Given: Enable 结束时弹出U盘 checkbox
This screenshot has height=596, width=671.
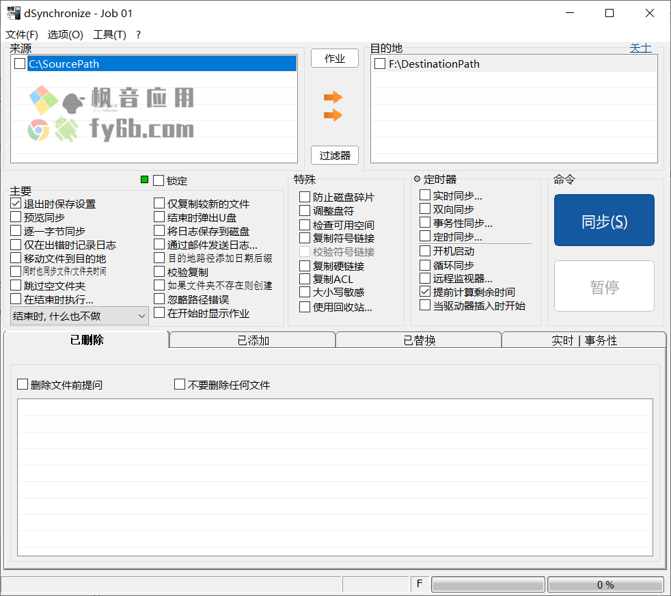Looking at the screenshot, I should (159, 217).
